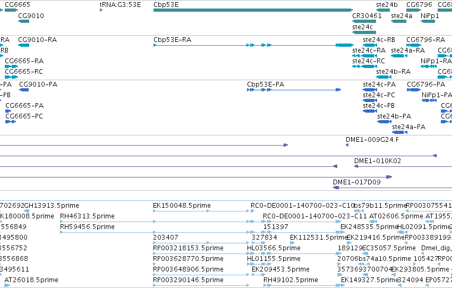
Task: Click the NiPp1 gene label
Action: pos(430,16)
